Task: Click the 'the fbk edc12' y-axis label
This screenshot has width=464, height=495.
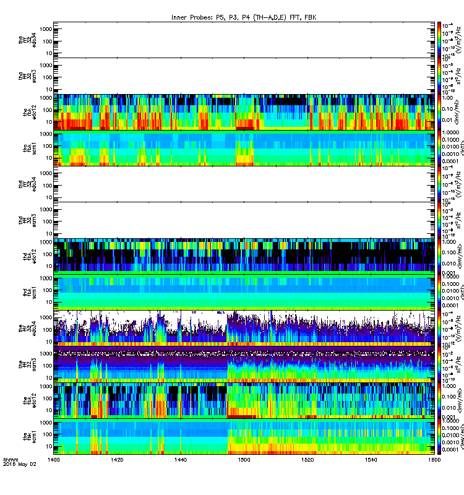Action: tap(30, 400)
